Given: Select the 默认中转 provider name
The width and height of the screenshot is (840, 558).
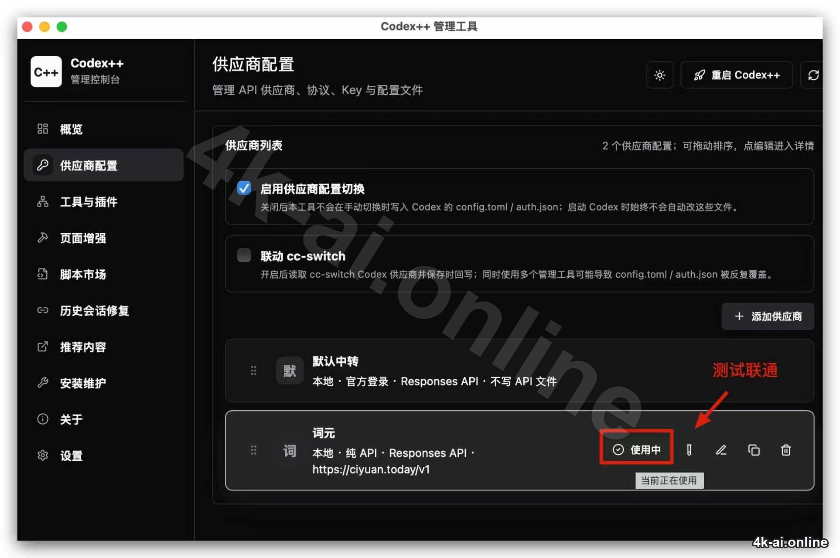Looking at the screenshot, I should [x=335, y=361].
